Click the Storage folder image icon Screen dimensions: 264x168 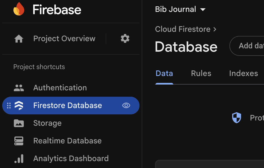click(x=19, y=123)
